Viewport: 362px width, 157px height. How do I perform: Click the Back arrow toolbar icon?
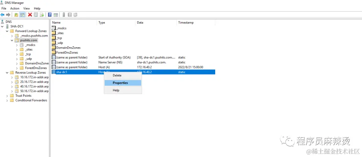click(x=2, y=15)
